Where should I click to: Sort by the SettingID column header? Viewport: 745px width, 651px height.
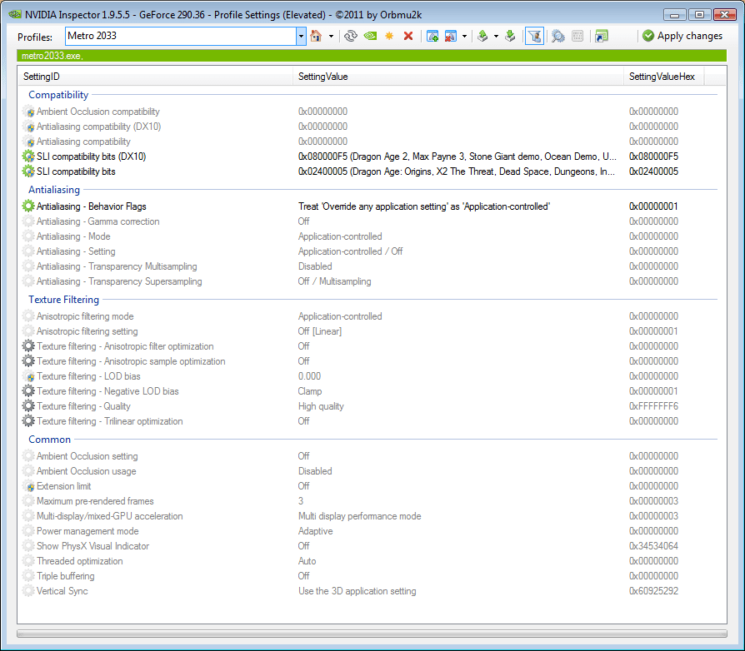pos(155,77)
